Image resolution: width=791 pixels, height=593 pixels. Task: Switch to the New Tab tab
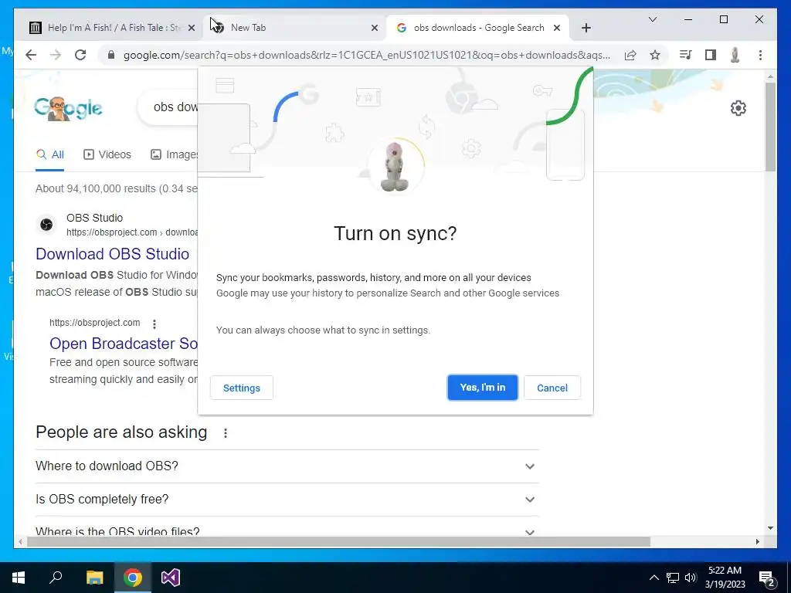click(295, 28)
